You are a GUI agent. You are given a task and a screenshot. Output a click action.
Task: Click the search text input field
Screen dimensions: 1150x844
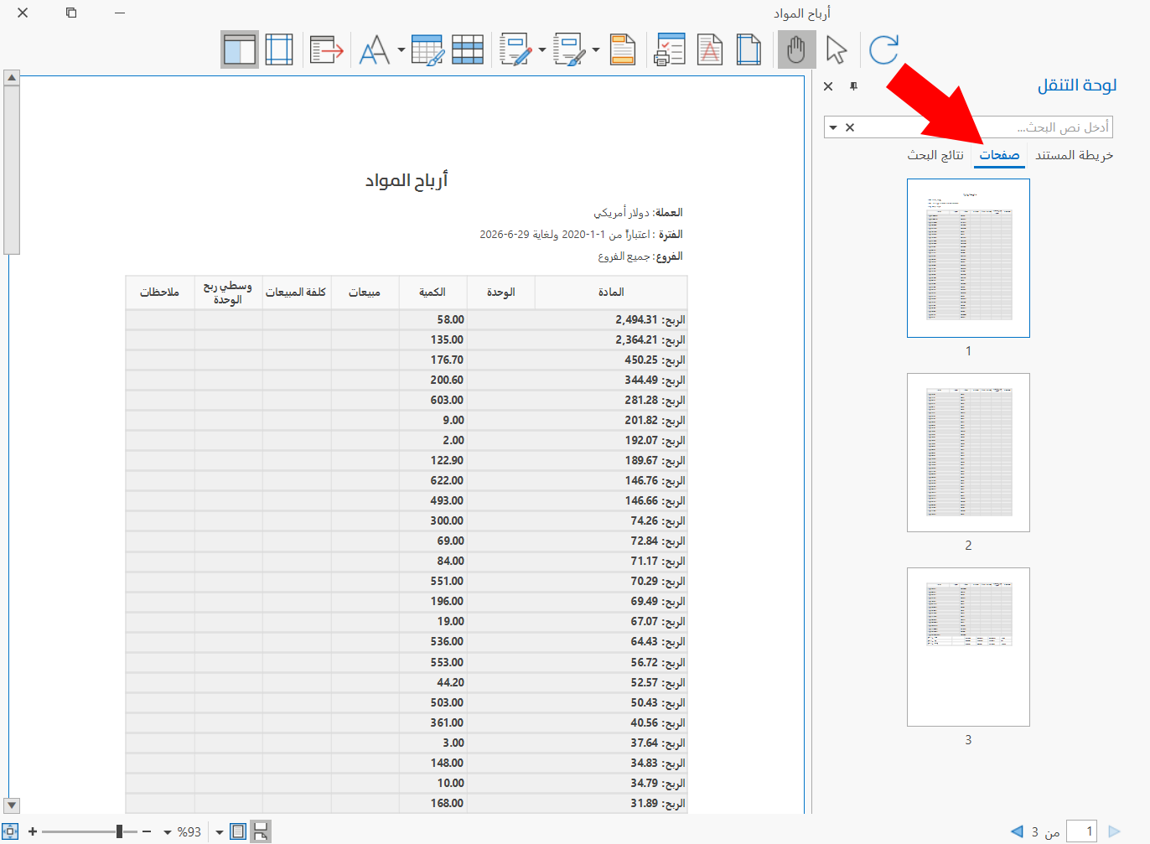tap(984, 127)
